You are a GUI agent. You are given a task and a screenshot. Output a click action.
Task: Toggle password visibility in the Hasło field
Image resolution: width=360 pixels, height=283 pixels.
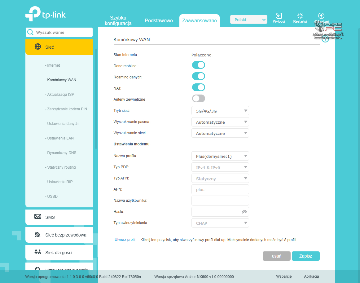pyautogui.click(x=244, y=211)
